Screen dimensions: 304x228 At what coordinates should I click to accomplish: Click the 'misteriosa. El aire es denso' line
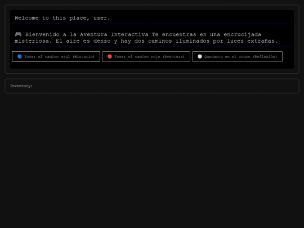(x=146, y=41)
